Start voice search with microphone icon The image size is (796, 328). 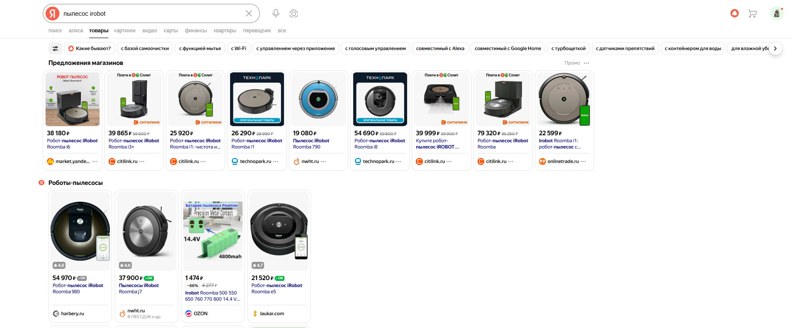[x=276, y=14]
